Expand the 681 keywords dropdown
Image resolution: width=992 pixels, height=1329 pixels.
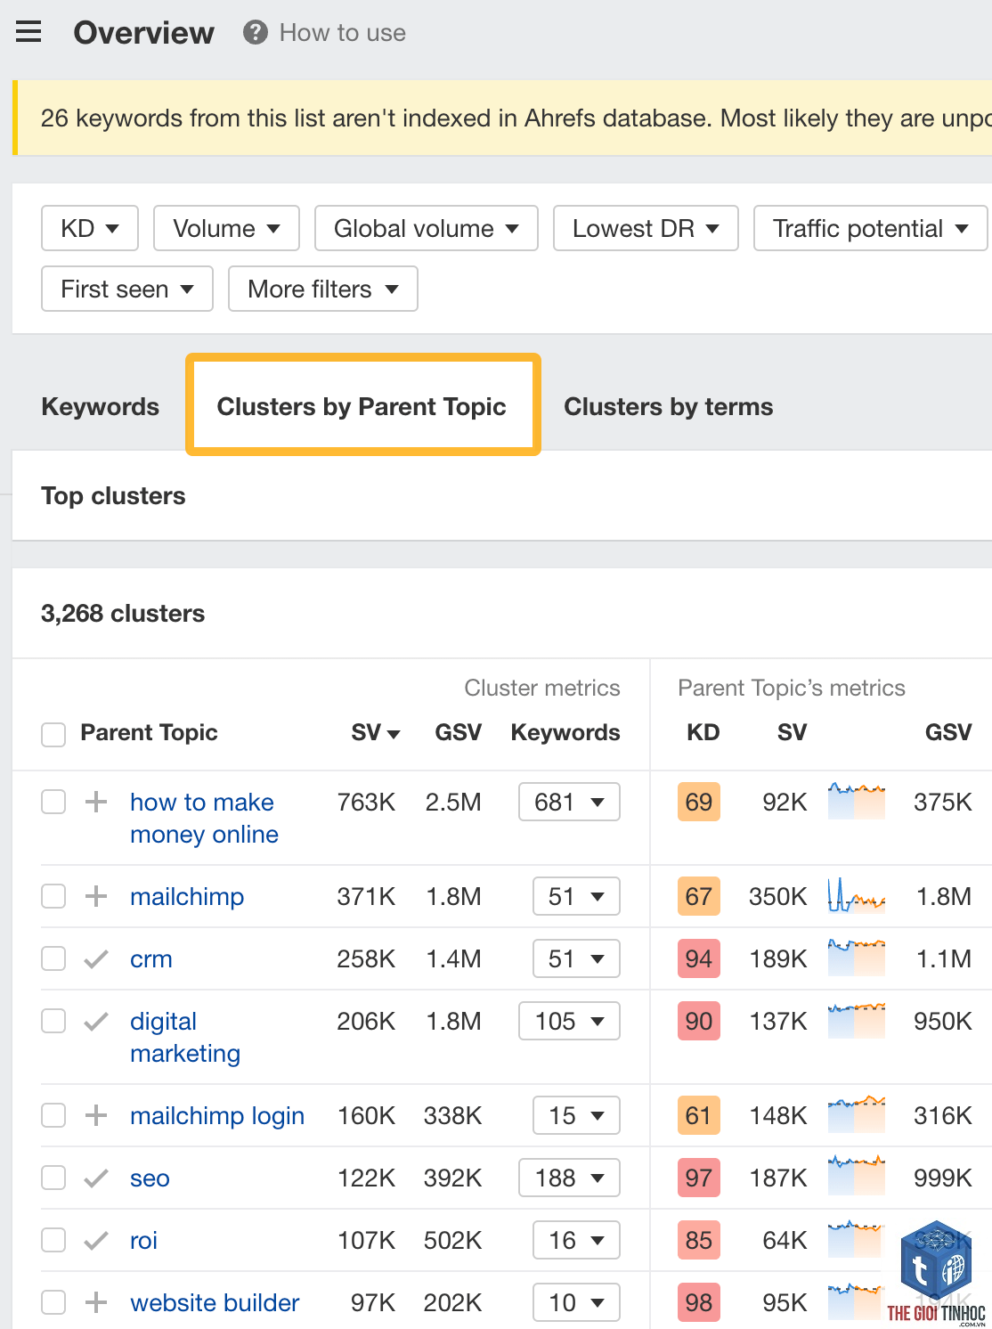click(570, 802)
